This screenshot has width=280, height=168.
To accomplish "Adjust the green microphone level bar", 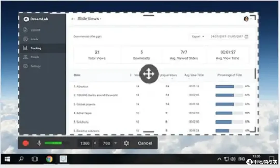I will pyautogui.click(x=53, y=143).
